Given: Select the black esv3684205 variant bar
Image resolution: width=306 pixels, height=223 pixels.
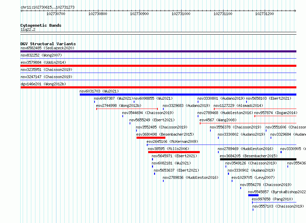Looking at the screenshot, I should [258, 159].
